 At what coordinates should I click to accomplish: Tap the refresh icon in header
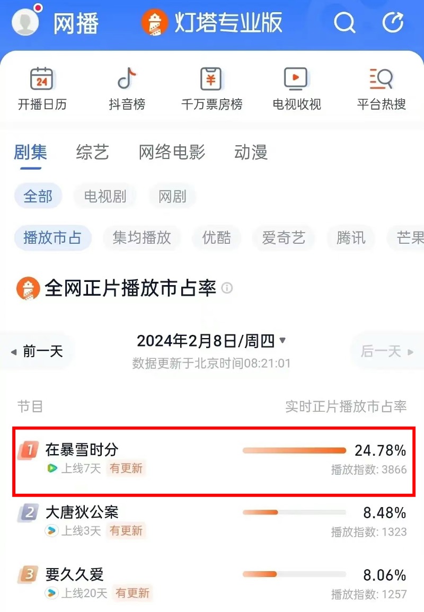click(393, 23)
